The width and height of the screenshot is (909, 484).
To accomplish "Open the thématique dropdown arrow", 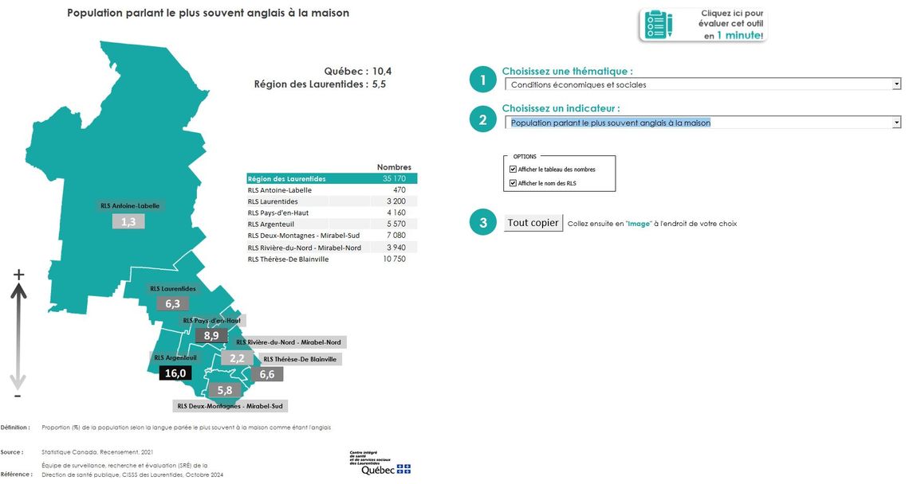I will (897, 84).
